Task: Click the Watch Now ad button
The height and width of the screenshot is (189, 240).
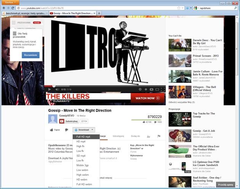Action: [x=147, y=98]
